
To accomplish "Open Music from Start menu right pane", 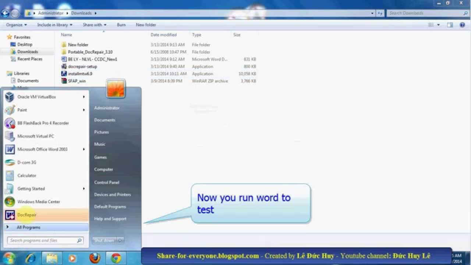I will (100, 144).
